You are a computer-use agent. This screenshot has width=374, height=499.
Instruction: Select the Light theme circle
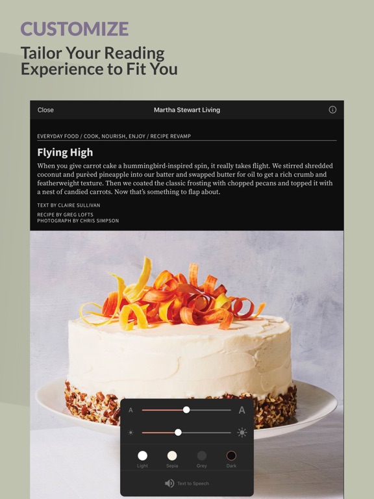(142, 455)
